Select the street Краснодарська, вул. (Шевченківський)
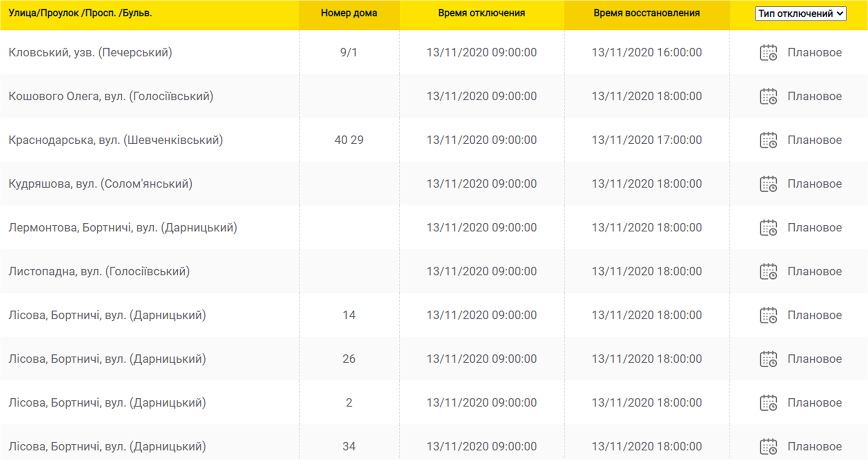 [116, 140]
